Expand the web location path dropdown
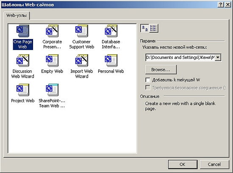 (218, 57)
